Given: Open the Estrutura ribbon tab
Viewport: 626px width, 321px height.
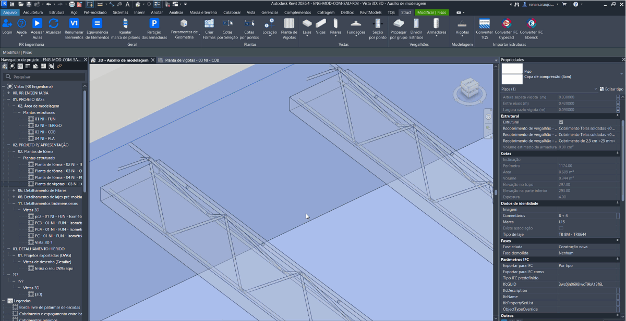Looking at the screenshot, I should click(x=57, y=12).
